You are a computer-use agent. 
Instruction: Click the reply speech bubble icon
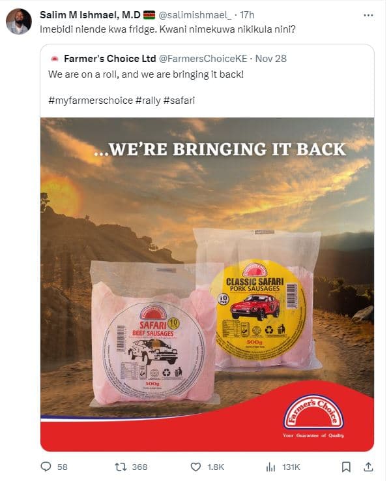tap(46, 467)
